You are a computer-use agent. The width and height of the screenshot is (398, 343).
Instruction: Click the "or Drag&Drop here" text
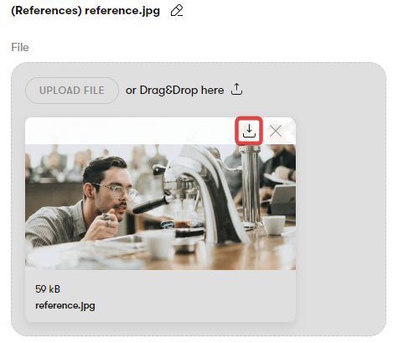(x=174, y=91)
